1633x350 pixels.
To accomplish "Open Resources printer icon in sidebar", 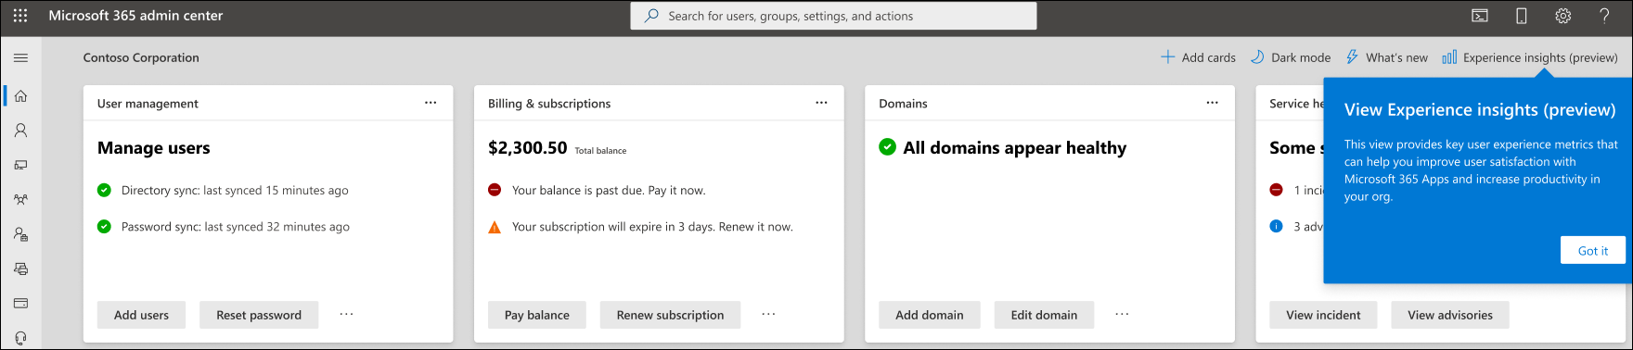I will (20, 269).
